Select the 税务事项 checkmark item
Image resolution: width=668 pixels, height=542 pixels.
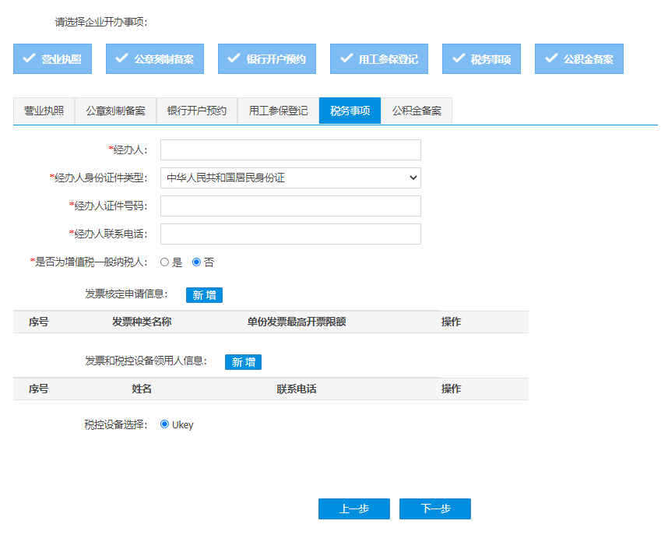pyautogui.click(x=481, y=58)
